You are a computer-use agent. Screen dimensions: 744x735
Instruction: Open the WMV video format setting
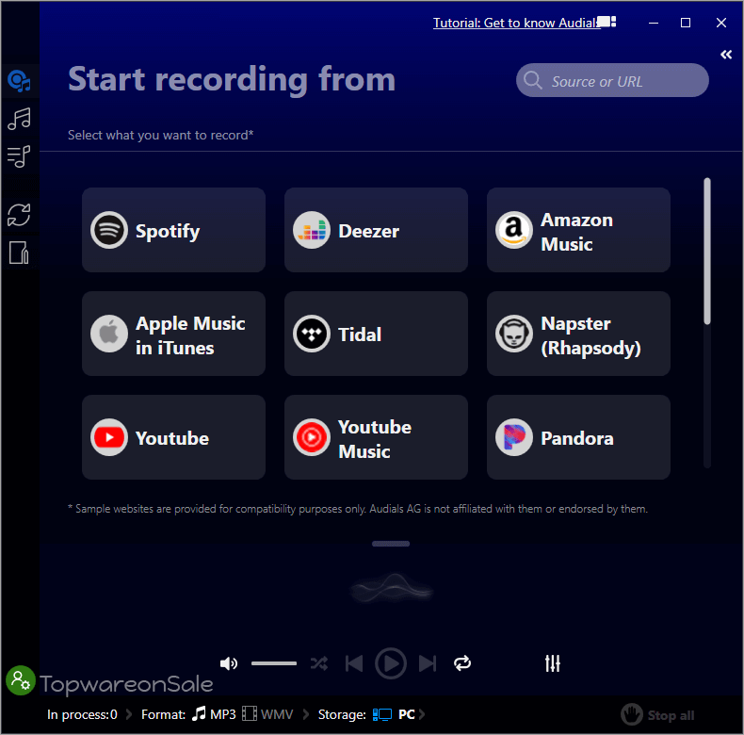pyautogui.click(x=267, y=714)
